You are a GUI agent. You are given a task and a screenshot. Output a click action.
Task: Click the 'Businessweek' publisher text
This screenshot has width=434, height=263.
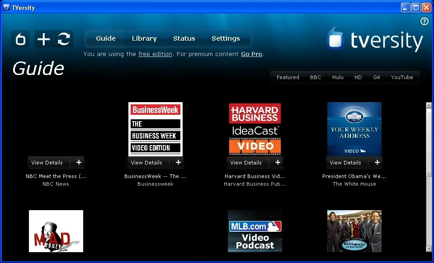155,184
